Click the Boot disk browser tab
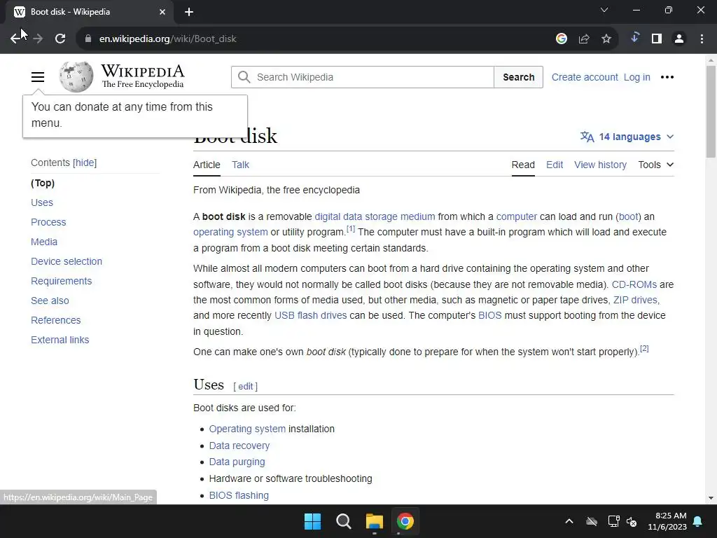 (90, 12)
